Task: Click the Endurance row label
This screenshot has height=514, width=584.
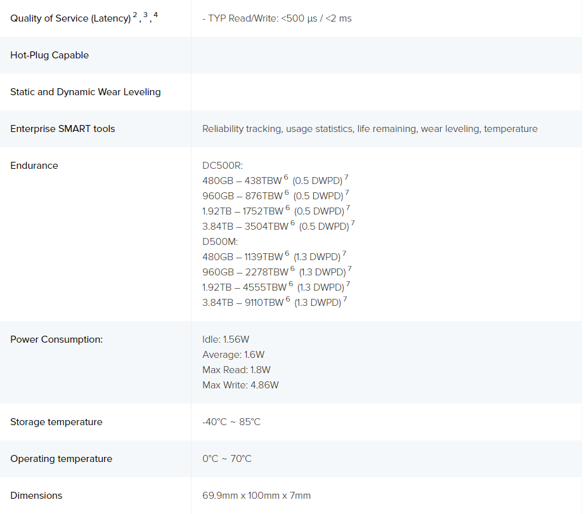Action: (x=34, y=166)
